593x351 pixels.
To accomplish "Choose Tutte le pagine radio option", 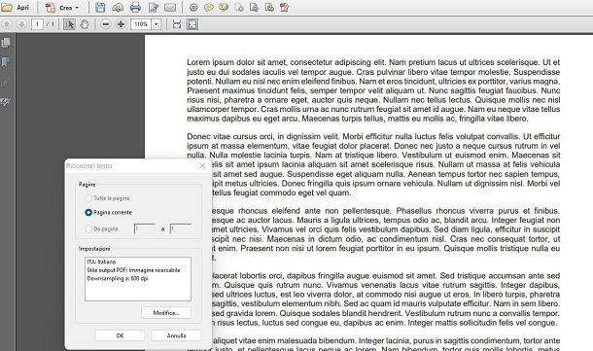I will click(107, 198).
